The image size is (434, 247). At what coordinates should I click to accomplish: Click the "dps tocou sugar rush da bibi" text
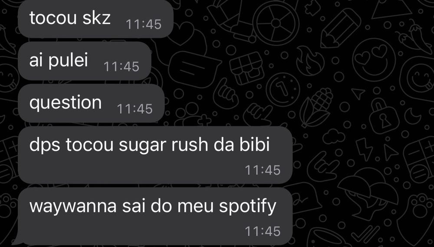pyautogui.click(x=149, y=145)
